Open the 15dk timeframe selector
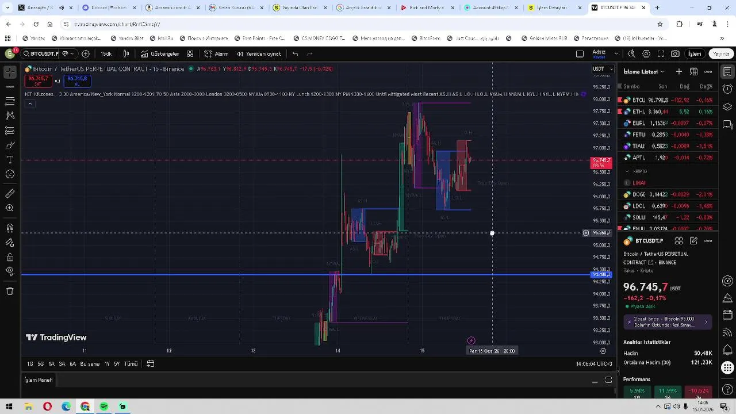The height and width of the screenshot is (414, 736). pos(106,53)
